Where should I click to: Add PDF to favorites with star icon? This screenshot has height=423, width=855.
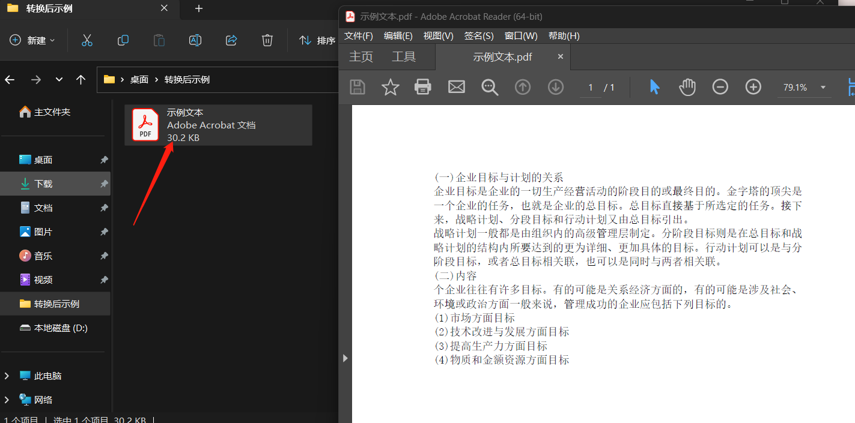[390, 87]
